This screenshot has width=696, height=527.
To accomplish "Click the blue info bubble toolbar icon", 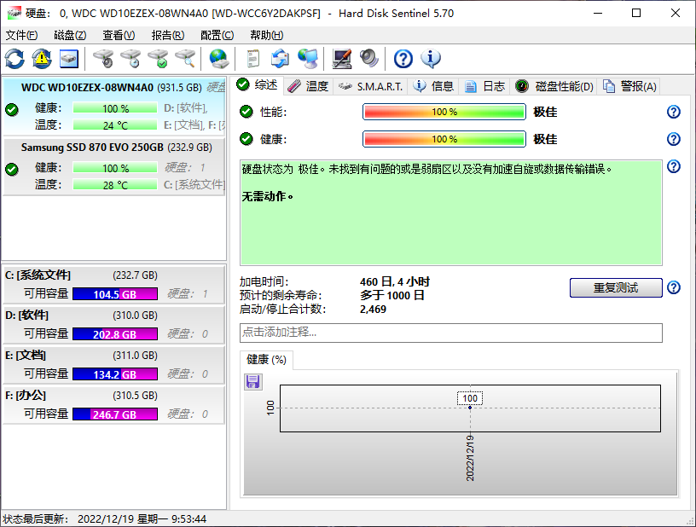I will tap(431, 59).
